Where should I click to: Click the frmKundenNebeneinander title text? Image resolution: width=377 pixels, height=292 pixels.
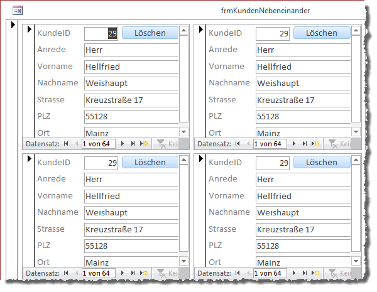click(265, 11)
